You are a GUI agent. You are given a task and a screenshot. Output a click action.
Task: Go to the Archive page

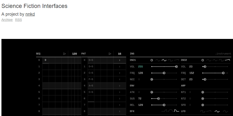[7, 20]
